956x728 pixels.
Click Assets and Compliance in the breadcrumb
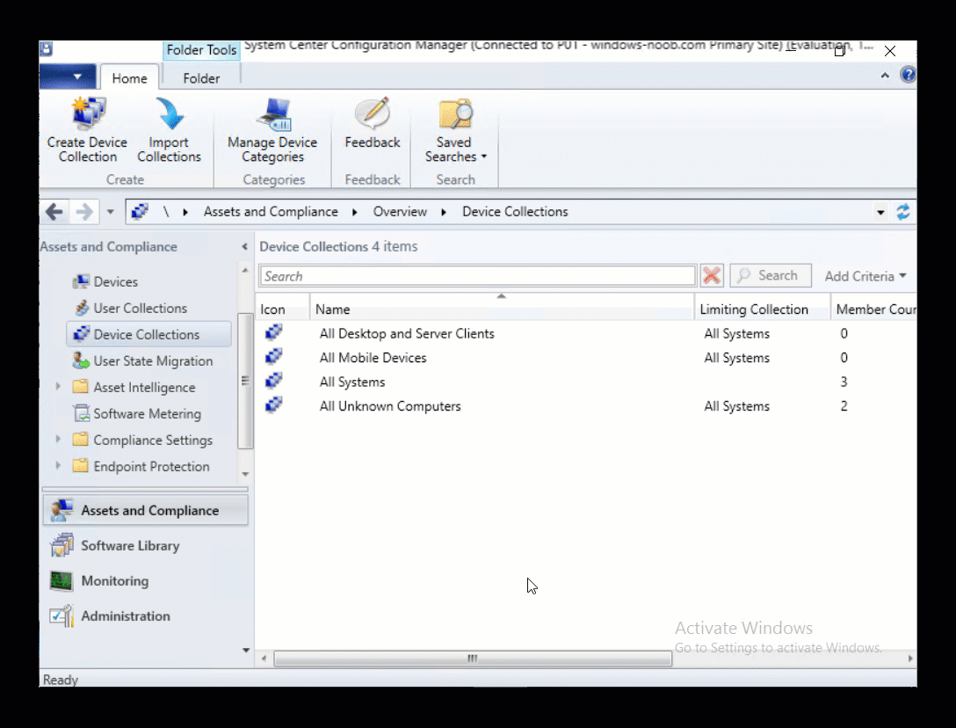(x=271, y=212)
